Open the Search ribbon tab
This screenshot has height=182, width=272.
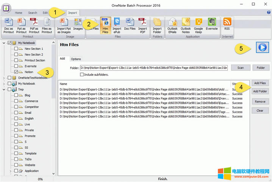pos(33,13)
